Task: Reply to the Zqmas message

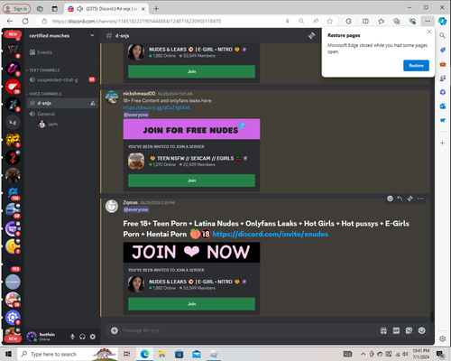Action: 400,199
